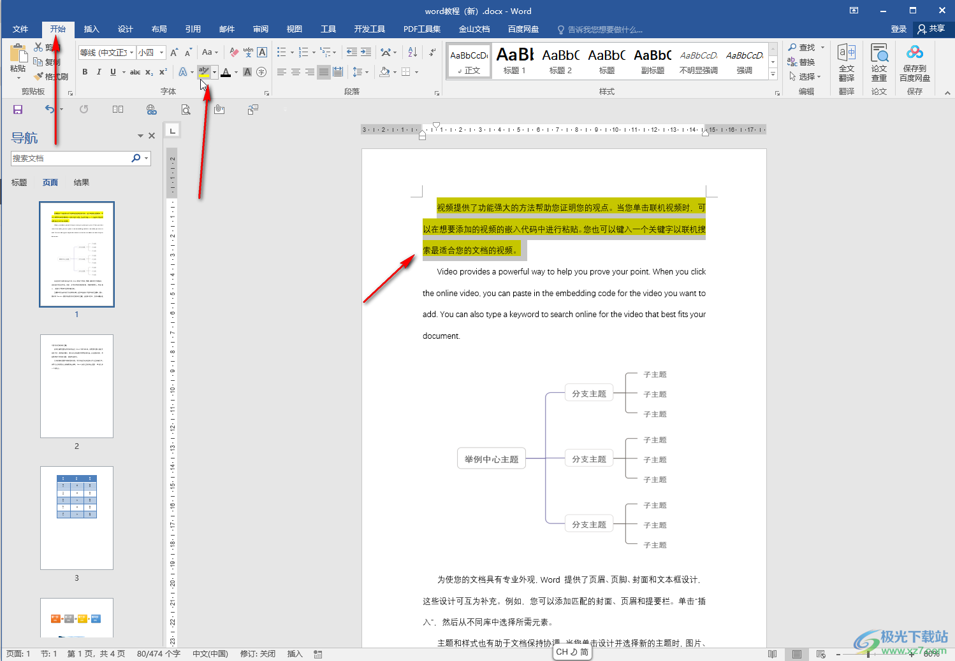Click the zoom in plus button

point(911,654)
